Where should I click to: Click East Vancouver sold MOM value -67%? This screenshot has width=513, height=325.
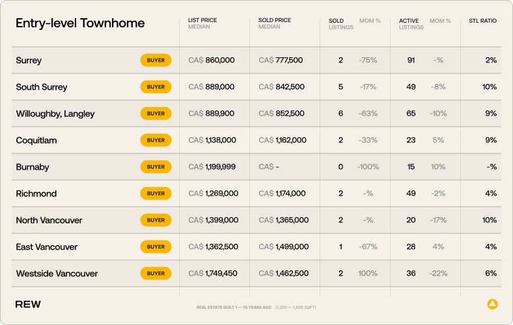pyautogui.click(x=368, y=246)
